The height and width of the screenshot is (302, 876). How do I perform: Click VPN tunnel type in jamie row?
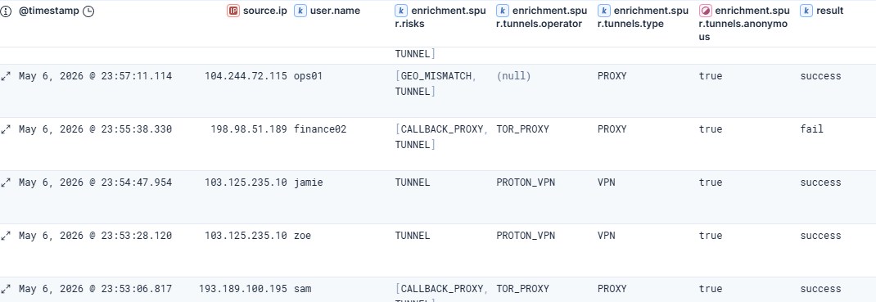(606, 183)
